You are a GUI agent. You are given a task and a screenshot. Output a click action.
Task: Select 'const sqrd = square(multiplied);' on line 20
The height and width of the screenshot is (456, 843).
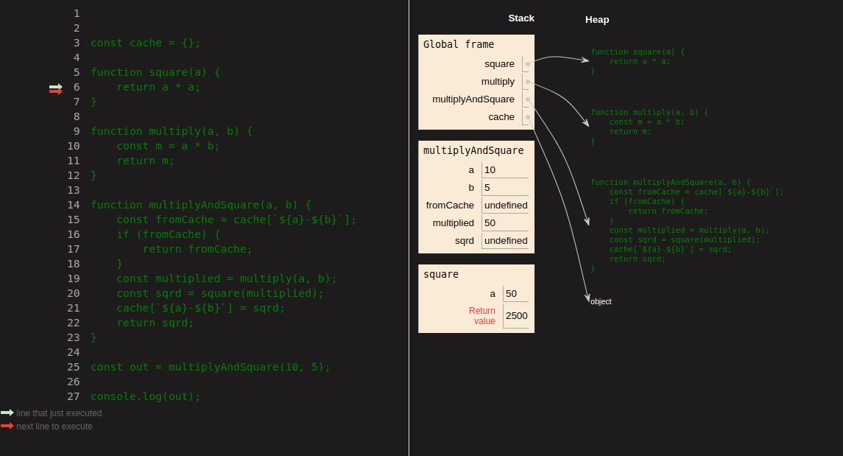pyautogui.click(x=220, y=293)
